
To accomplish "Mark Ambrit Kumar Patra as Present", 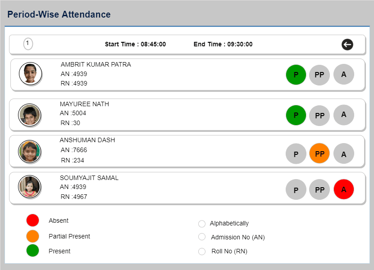I will point(296,75).
